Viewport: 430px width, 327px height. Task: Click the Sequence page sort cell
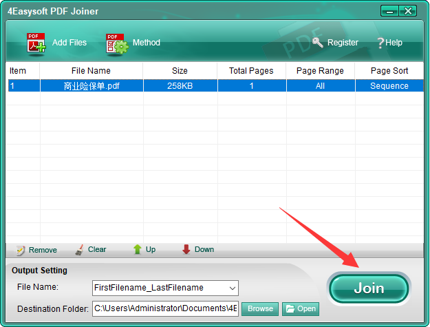(x=389, y=86)
